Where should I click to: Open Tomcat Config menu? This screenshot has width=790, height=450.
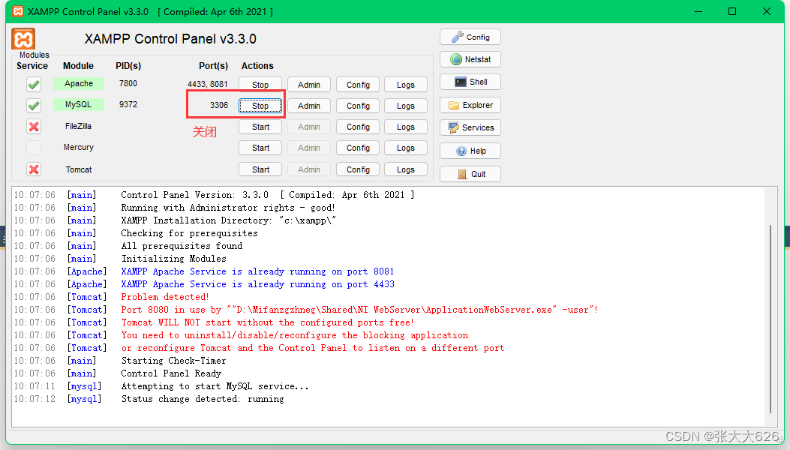coord(358,169)
